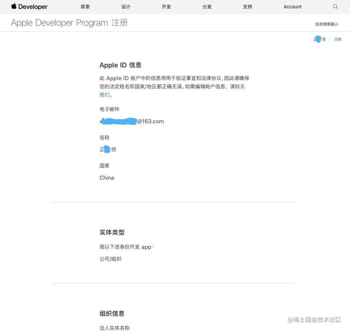The height and width of the screenshot is (332, 350).
Task: Open the search magnifier icon
Action: (335, 6)
